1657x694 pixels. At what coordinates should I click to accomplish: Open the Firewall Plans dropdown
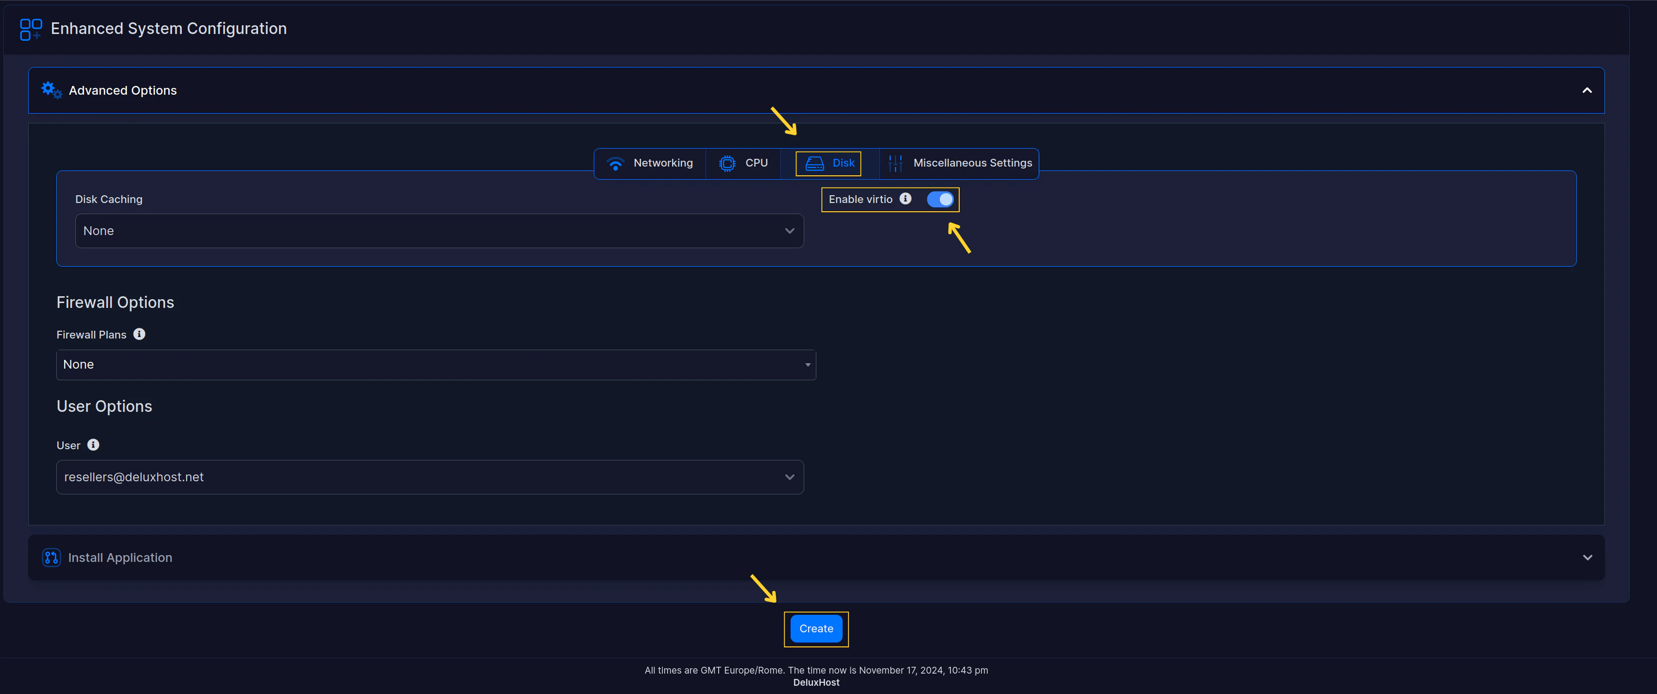(x=435, y=364)
